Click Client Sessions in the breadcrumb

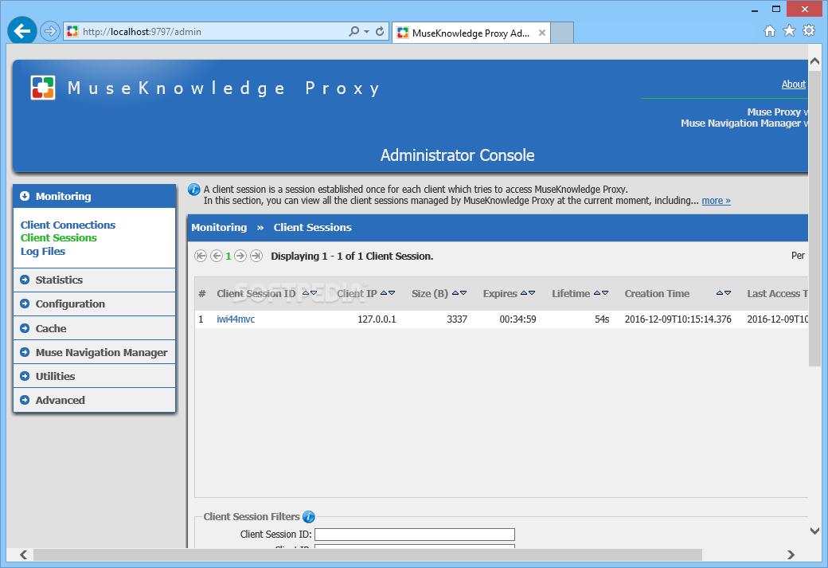312,227
